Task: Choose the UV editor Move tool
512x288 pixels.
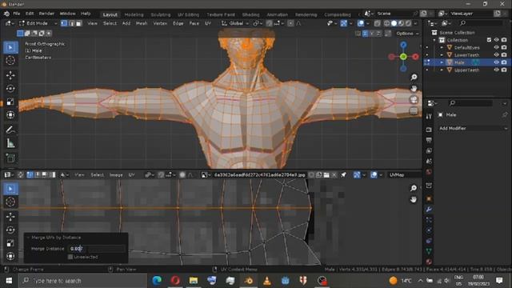Action: tap(10, 217)
